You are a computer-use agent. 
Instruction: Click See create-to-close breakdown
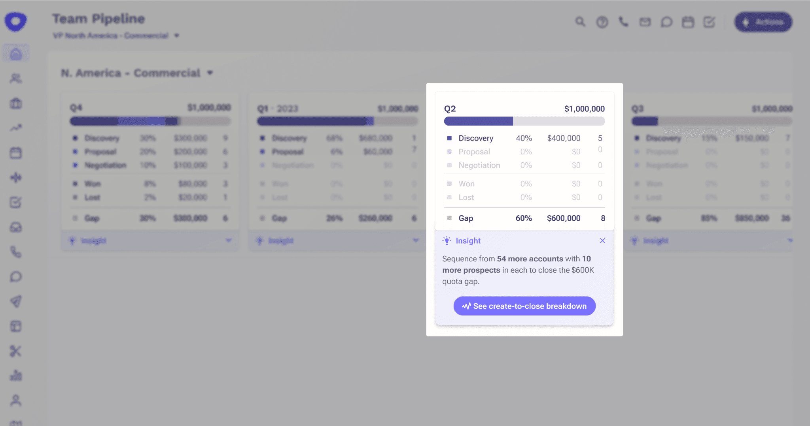[x=524, y=306]
